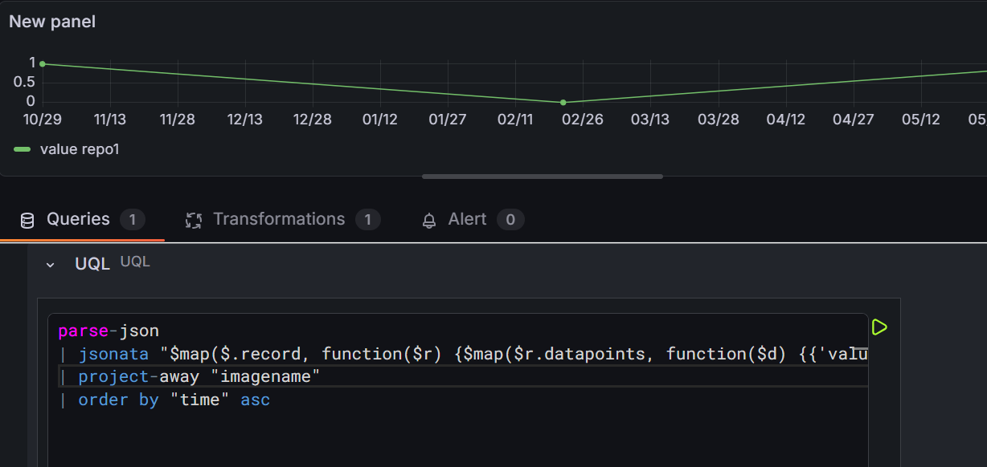The width and height of the screenshot is (987, 467).
Task: Open the Transformations tab
Action: pos(278,220)
